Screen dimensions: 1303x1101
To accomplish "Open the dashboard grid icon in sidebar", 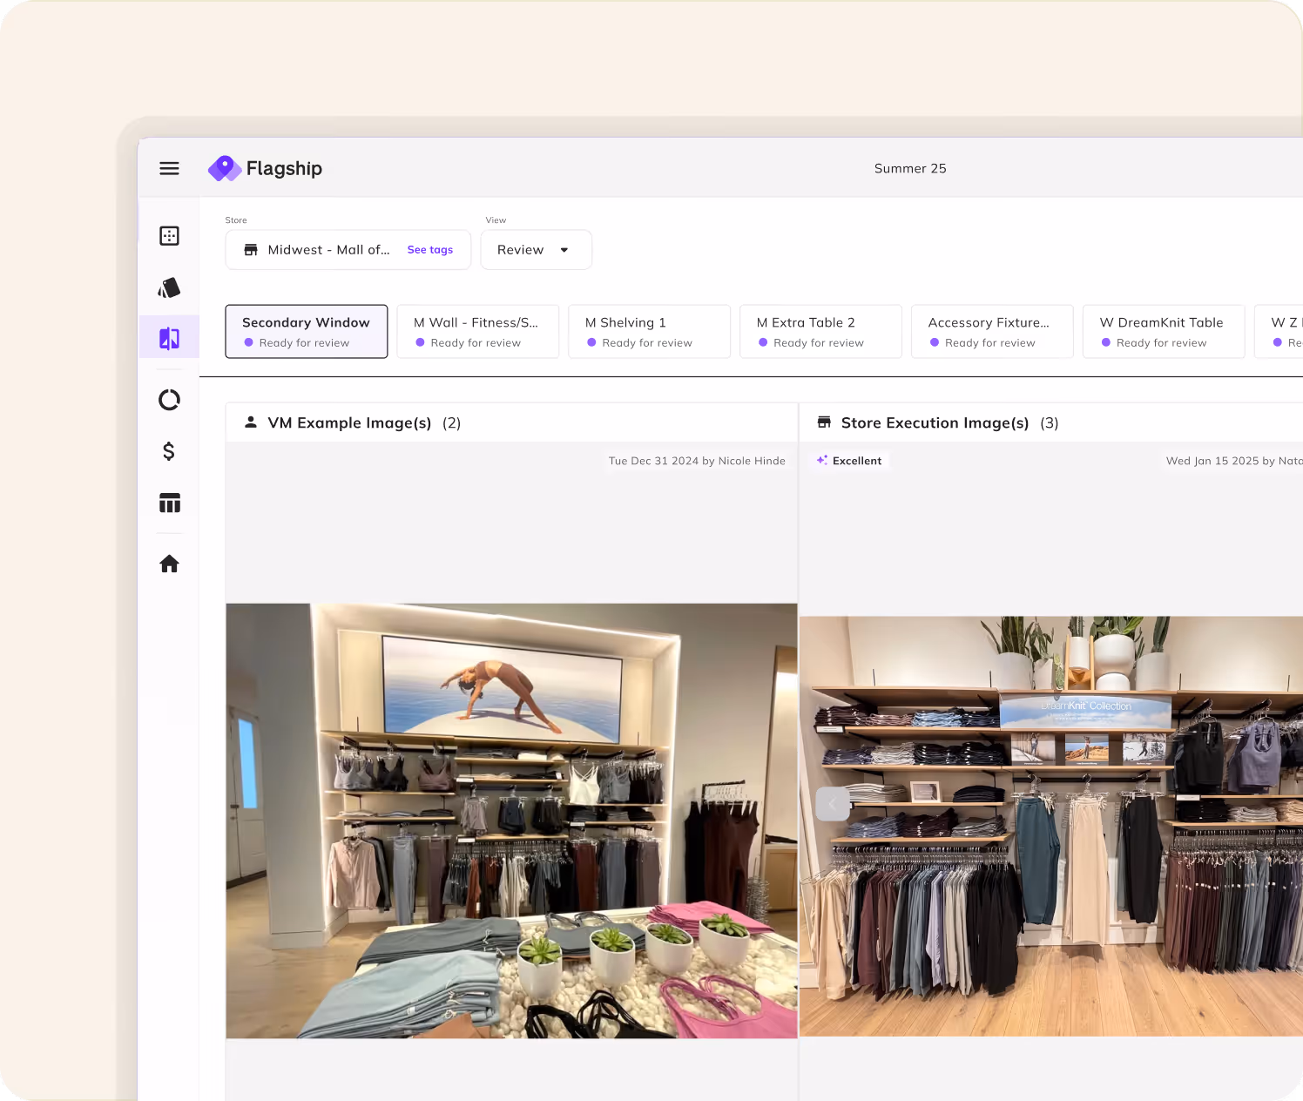I will point(169,235).
